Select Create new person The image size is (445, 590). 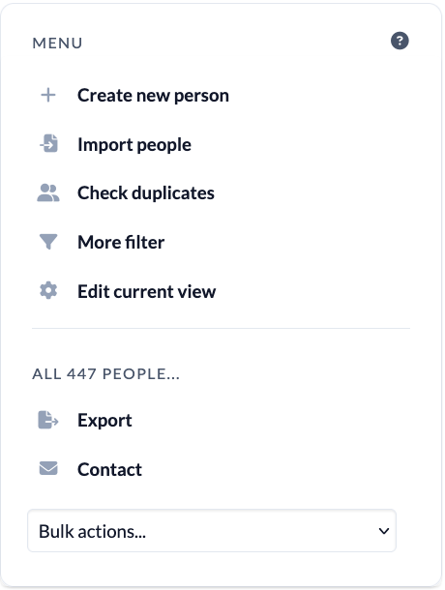(x=153, y=96)
